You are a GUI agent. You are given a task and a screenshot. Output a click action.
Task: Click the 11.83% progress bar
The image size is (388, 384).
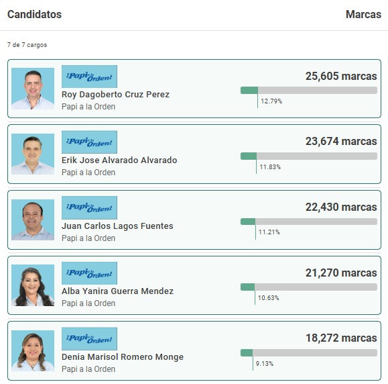click(309, 156)
